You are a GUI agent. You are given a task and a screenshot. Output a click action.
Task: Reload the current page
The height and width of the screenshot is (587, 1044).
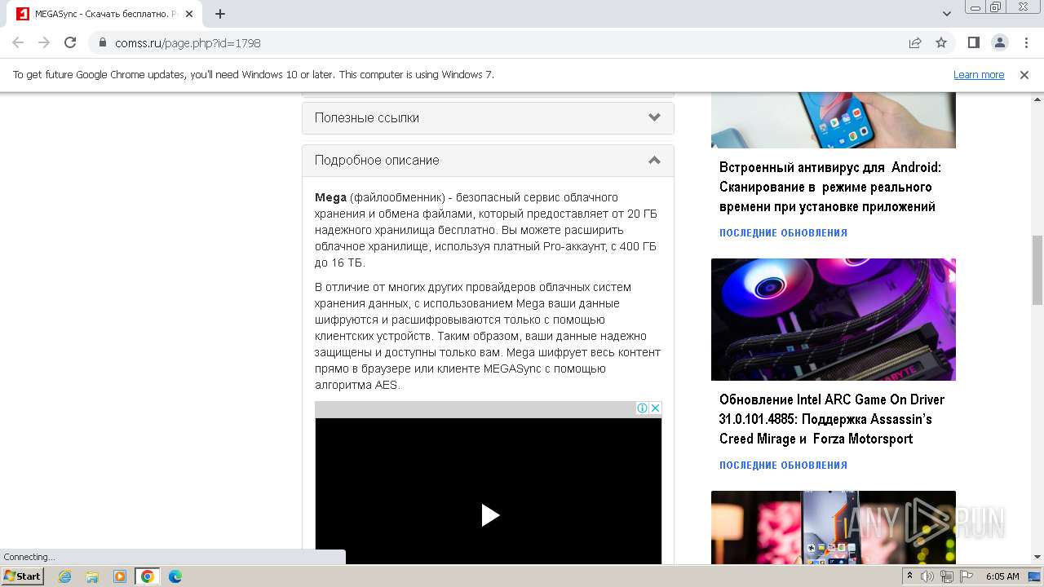(x=70, y=43)
